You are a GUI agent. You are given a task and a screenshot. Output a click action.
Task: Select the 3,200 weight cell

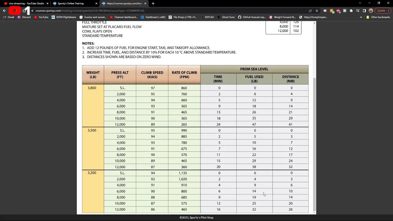93,191
